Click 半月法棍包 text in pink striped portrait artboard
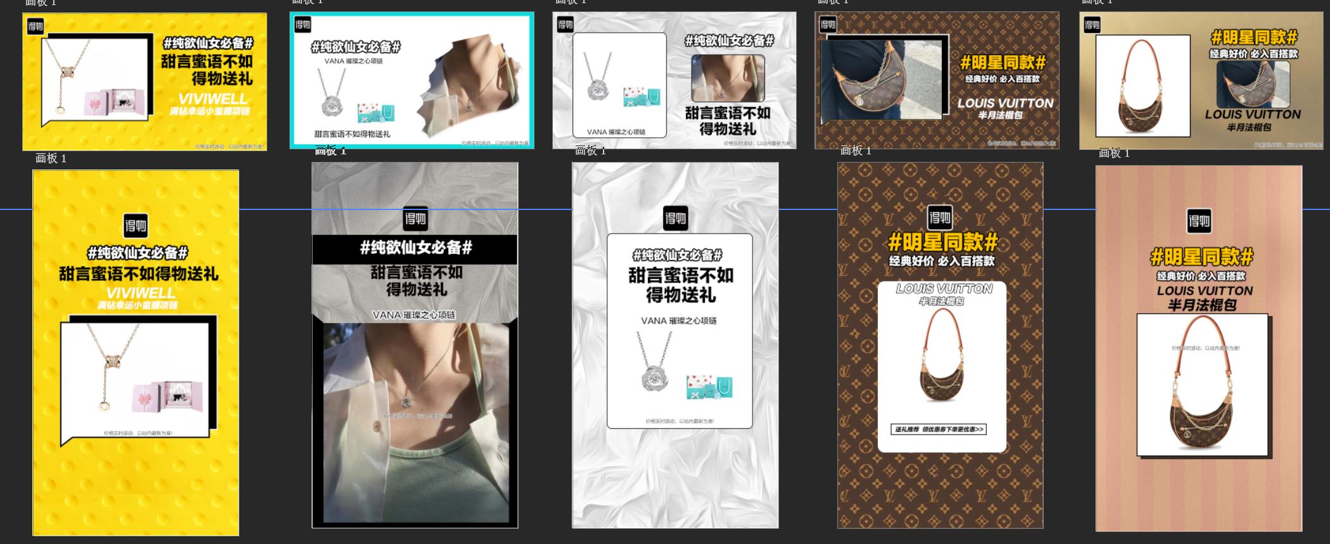The image size is (1330, 544). point(1202,305)
